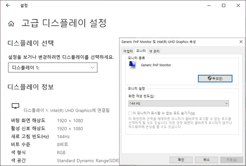Click Standard Dynamic Range(SDR) value
Screen dimensions: 246x166
(88, 161)
